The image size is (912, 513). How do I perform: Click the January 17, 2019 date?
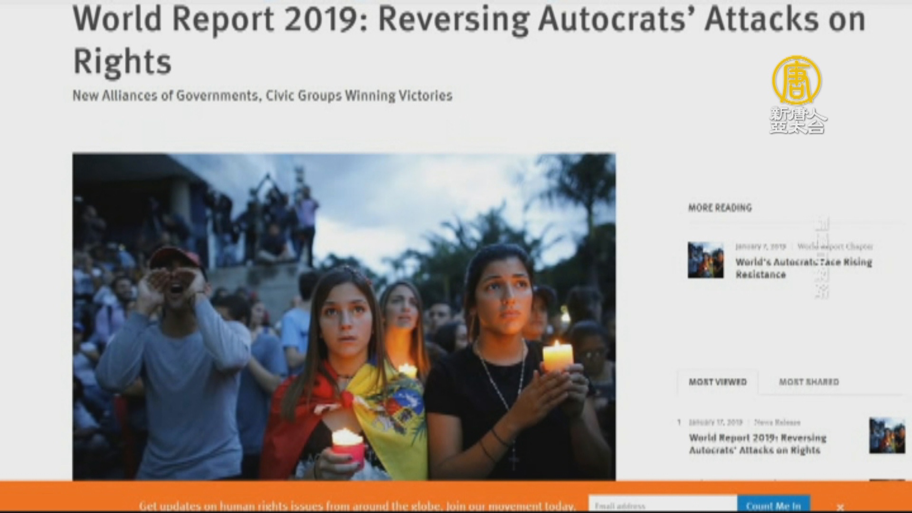click(x=715, y=422)
